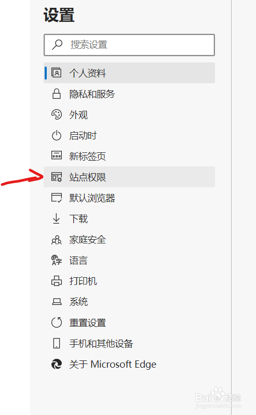Go to 系统 settings
The width and height of the screenshot is (256, 415).
click(x=129, y=302)
